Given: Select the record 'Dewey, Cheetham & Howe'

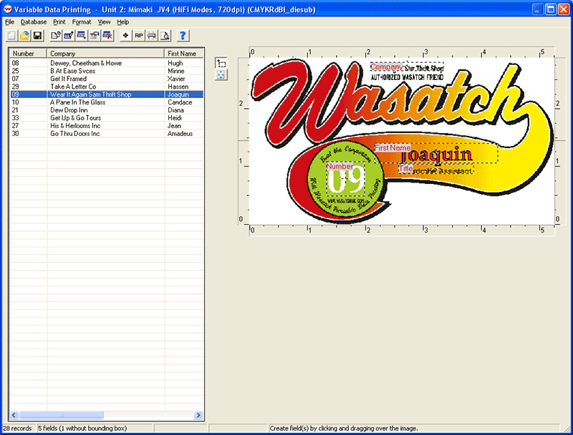Looking at the screenshot, I should [107, 63].
